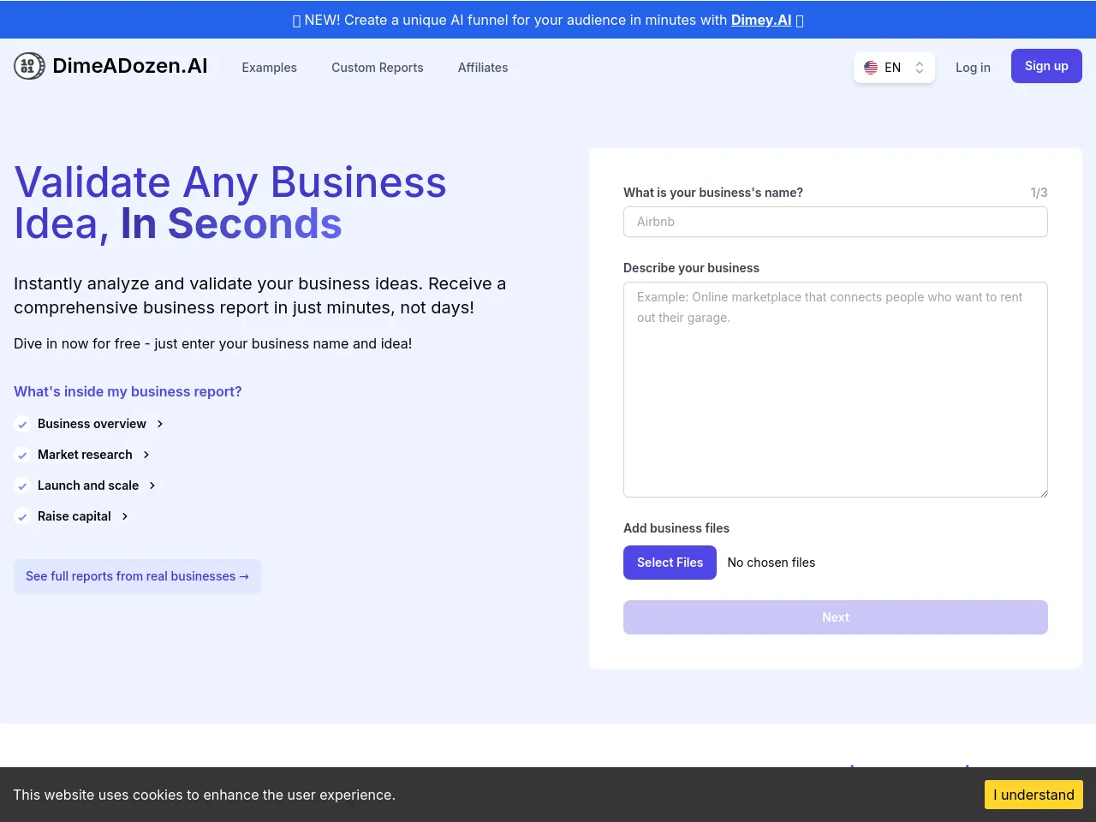
Task: Expand the Market research chevron
Action: click(146, 455)
